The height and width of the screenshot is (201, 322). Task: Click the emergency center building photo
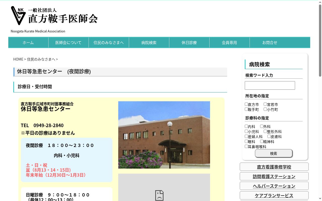[x=164, y=135]
